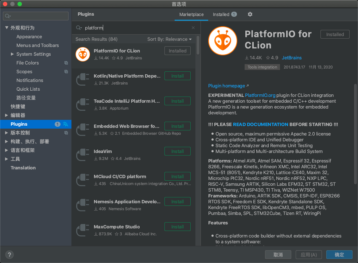Open the 快捷键 settings page
The width and height of the screenshot is (358, 263).
[x=18, y=106]
